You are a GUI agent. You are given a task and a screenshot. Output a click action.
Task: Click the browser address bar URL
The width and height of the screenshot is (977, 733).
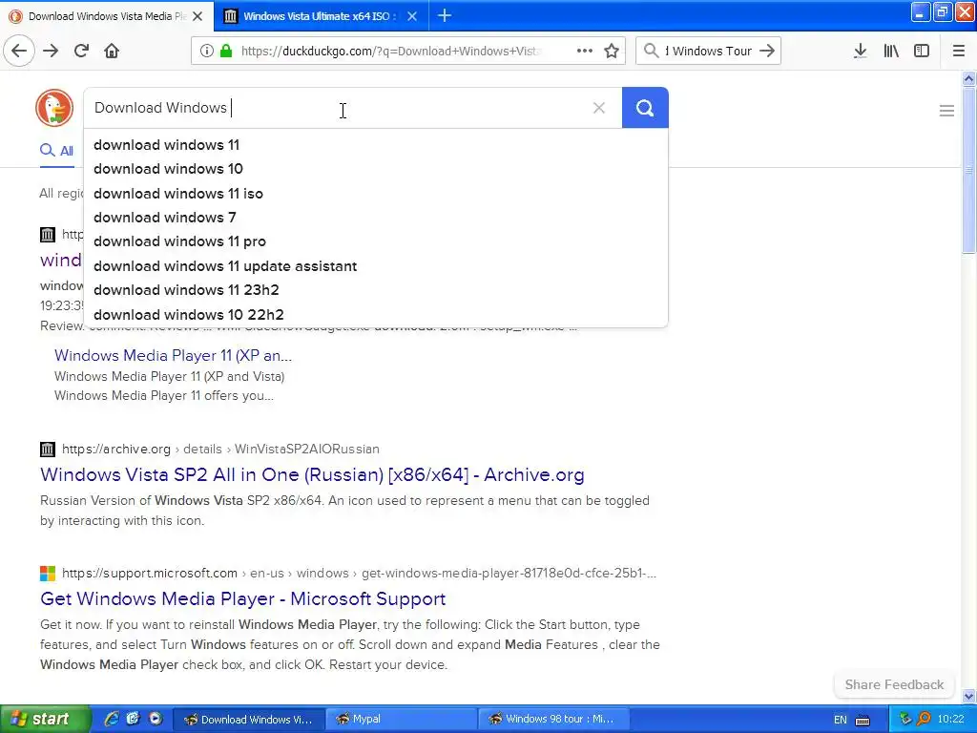tap(390, 52)
